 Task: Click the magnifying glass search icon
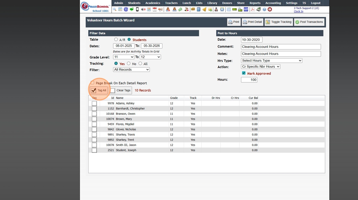[115, 9]
